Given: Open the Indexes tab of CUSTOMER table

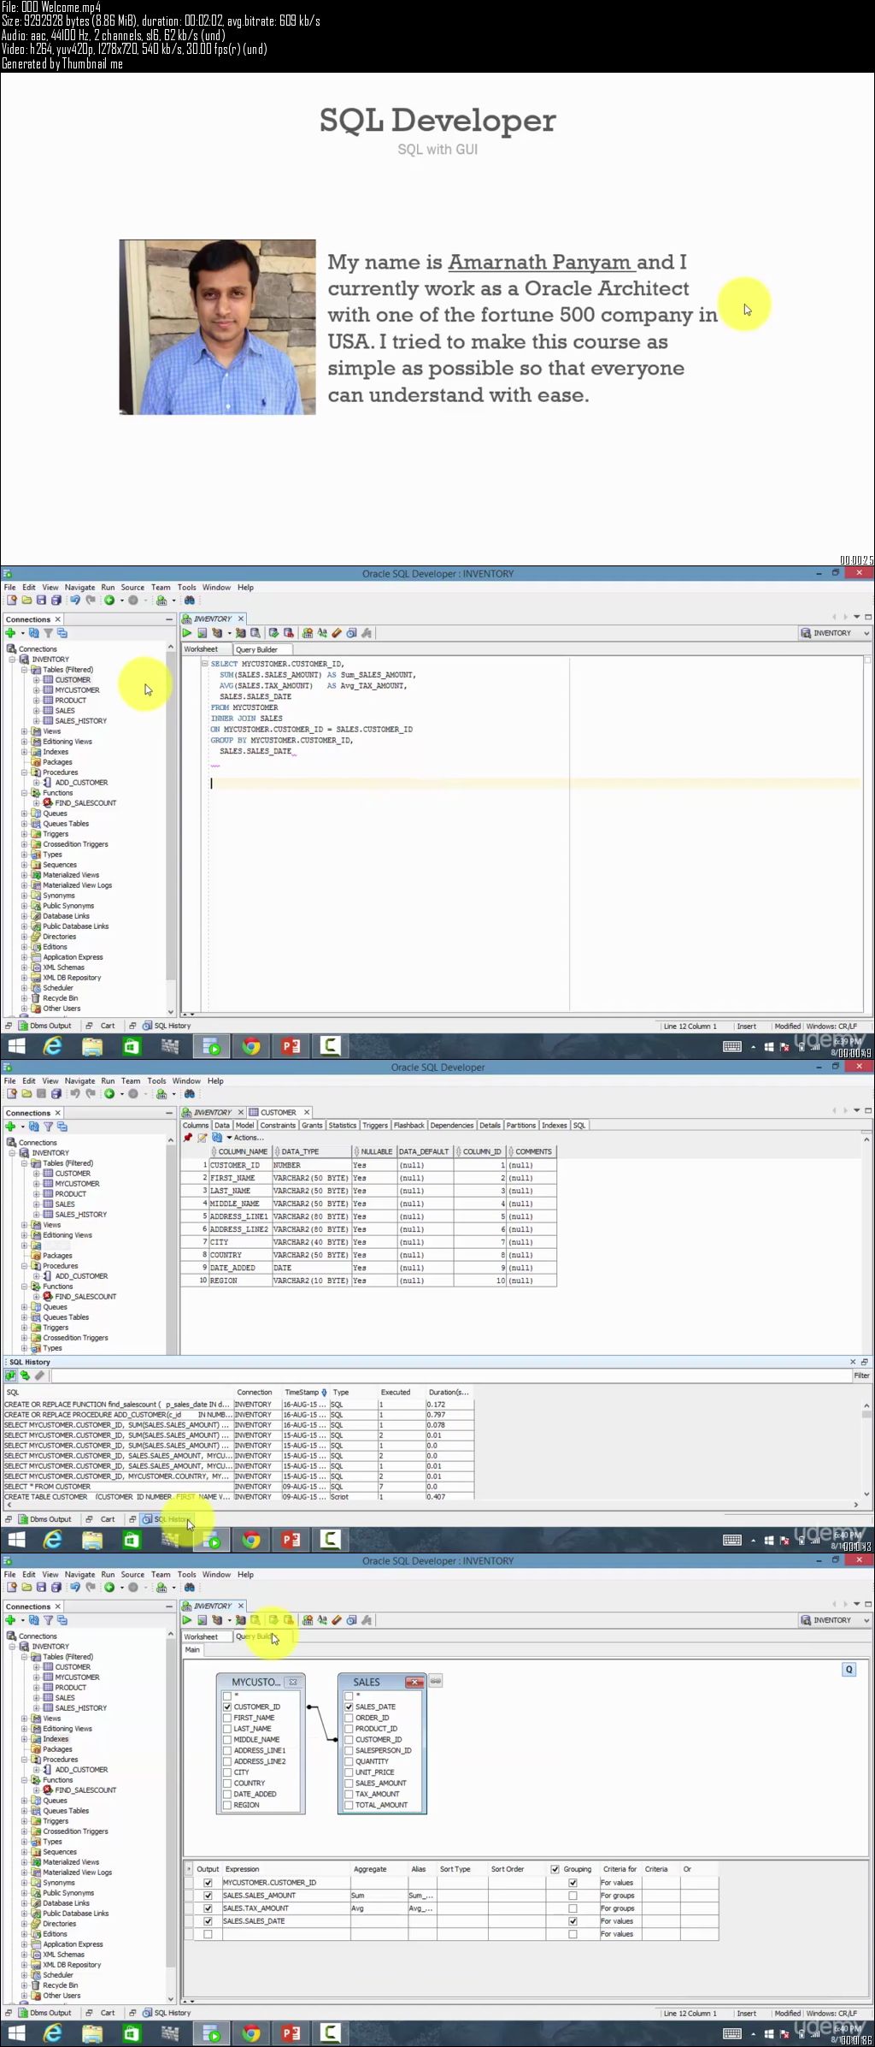Looking at the screenshot, I should (x=555, y=1125).
